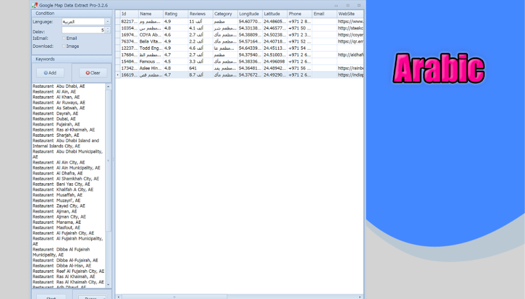Viewport: 525px width, 299px height.
Task: Select the Todd Eng... result row
Action: click(x=150, y=48)
